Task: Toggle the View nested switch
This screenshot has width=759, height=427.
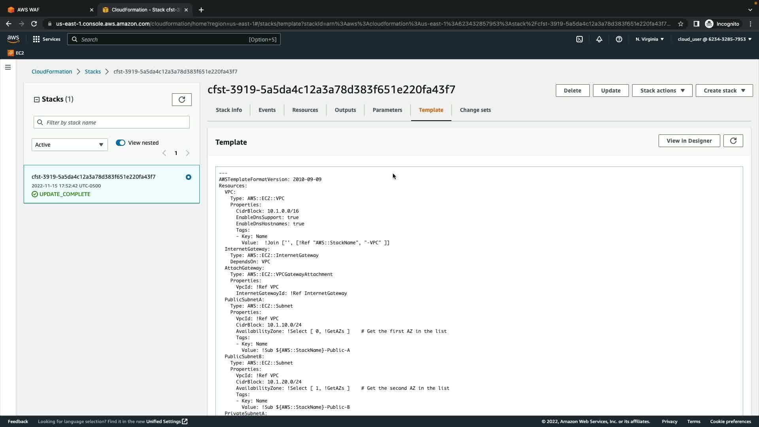Action: pos(121,143)
